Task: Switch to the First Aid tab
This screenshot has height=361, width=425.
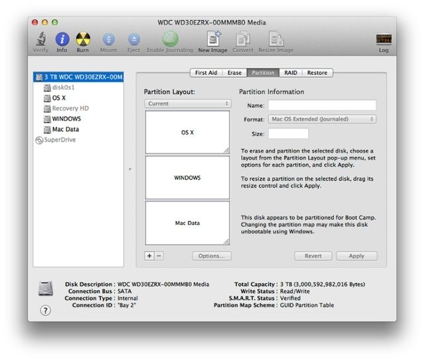Action: pyautogui.click(x=206, y=73)
